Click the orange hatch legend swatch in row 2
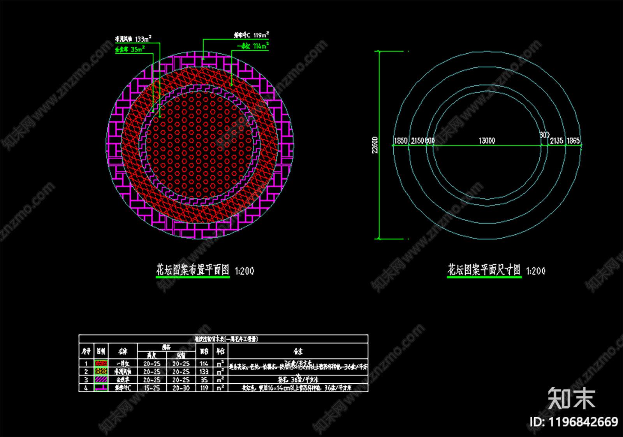Screen dimensions: 623x437 coord(101,371)
